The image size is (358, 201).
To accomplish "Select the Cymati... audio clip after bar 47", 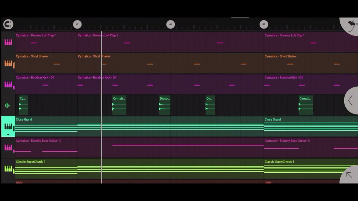I will click(x=119, y=105).
